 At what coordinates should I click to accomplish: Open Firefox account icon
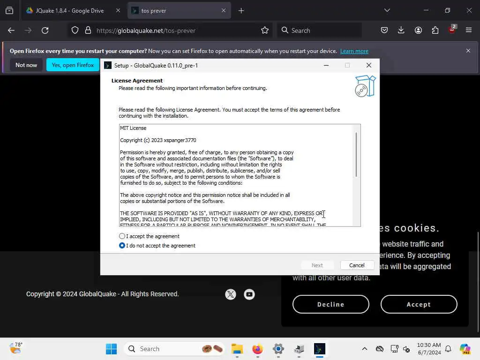pyautogui.click(x=418, y=30)
